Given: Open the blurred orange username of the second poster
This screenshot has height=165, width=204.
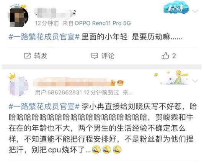Looking at the screenshot, I should pos(72,82).
